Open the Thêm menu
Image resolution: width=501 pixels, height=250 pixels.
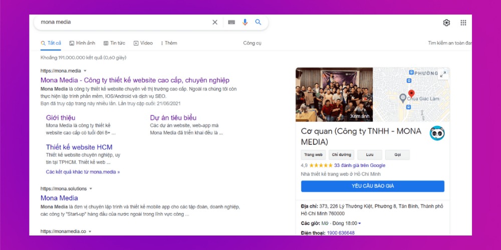point(169,43)
